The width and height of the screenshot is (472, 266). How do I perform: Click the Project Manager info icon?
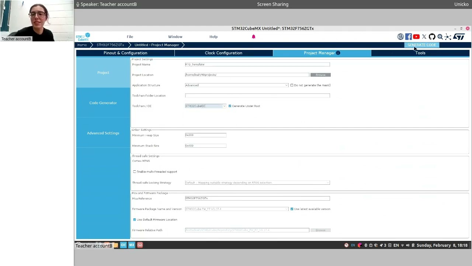(x=338, y=53)
